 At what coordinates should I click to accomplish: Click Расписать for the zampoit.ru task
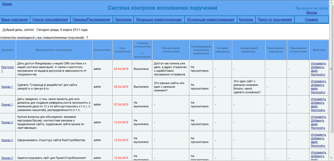tap(318, 92)
